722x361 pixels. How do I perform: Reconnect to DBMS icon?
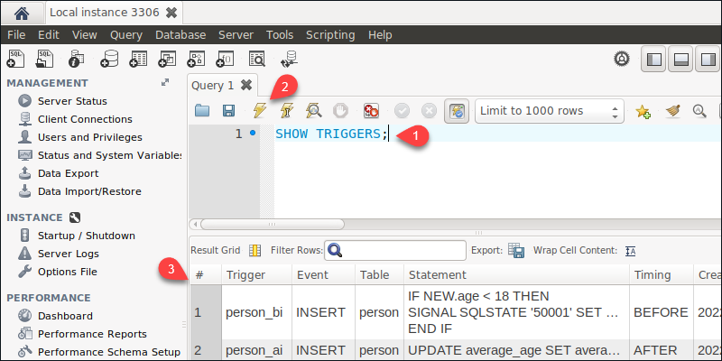(290, 59)
